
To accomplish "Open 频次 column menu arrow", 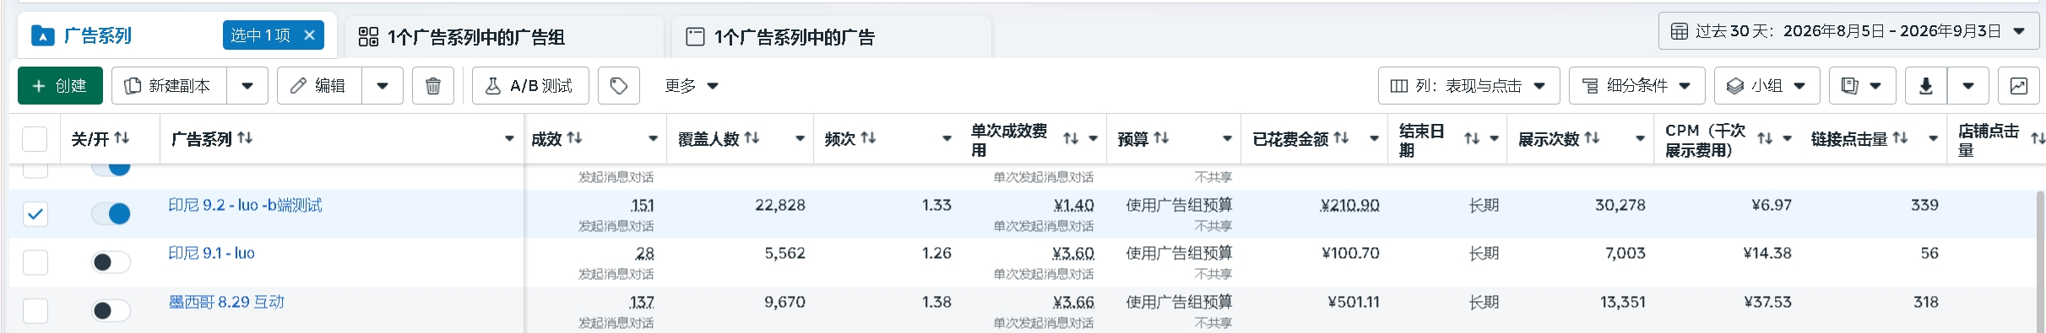I will point(947,138).
